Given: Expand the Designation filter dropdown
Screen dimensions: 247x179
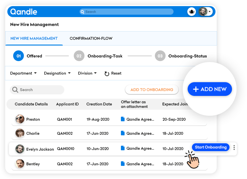Looking at the screenshot, I should tap(57, 73).
